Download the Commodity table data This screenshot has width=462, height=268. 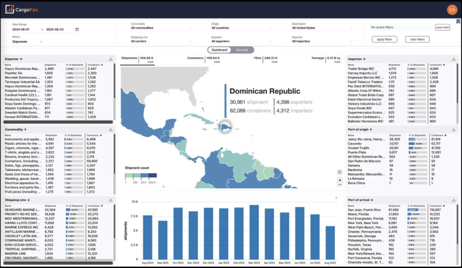(x=110, y=129)
